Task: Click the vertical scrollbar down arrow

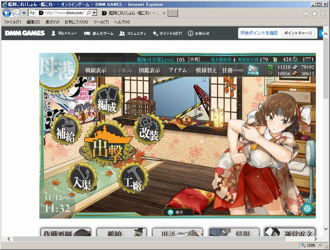Action: (326, 229)
